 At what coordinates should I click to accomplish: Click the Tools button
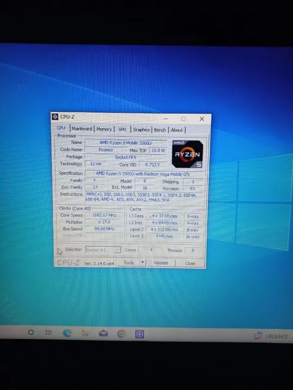[129, 263]
